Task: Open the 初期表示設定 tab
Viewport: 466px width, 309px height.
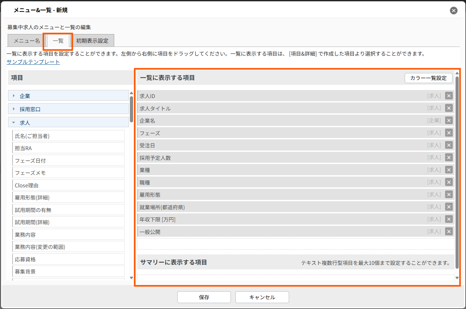Action: (92, 41)
